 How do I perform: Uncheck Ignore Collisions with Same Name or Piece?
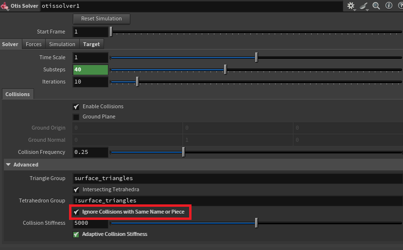(x=77, y=212)
